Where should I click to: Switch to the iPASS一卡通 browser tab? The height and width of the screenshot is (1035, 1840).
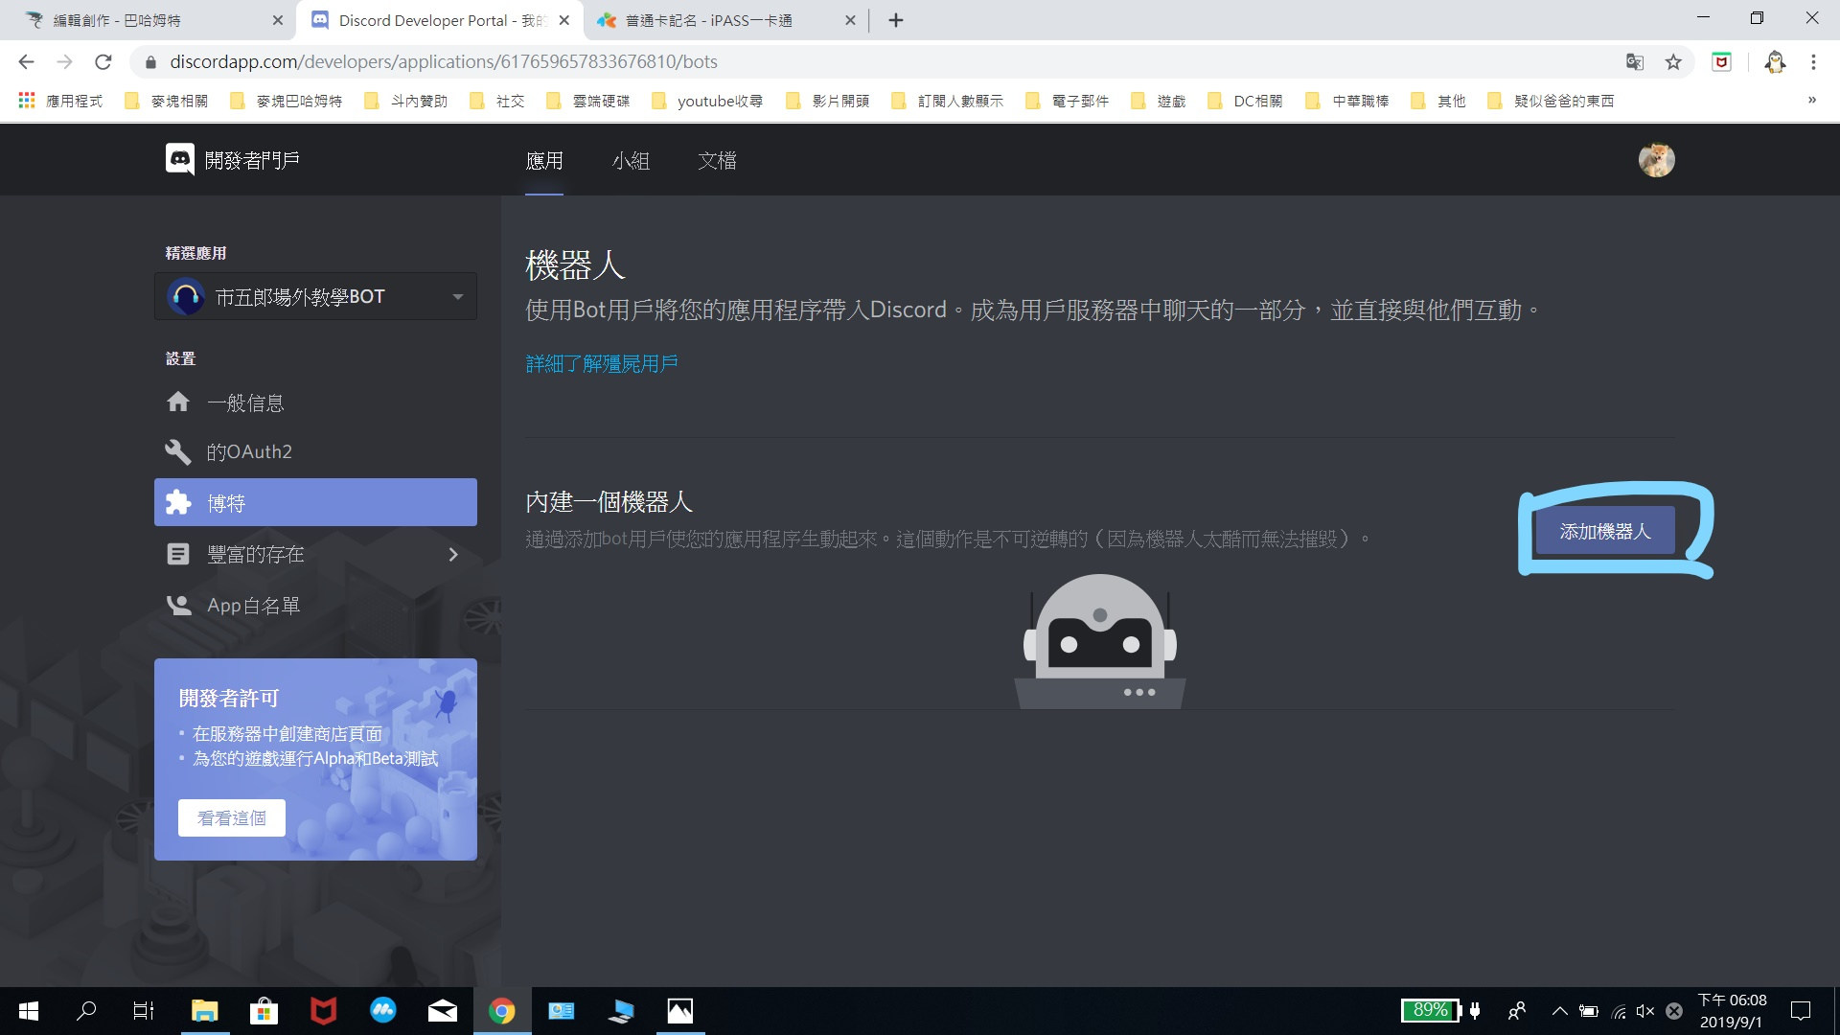(724, 20)
